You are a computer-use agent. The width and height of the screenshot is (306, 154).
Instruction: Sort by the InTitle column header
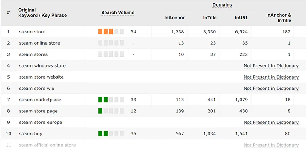coord(209,18)
